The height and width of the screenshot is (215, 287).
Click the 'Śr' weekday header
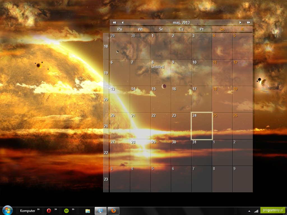(161, 29)
